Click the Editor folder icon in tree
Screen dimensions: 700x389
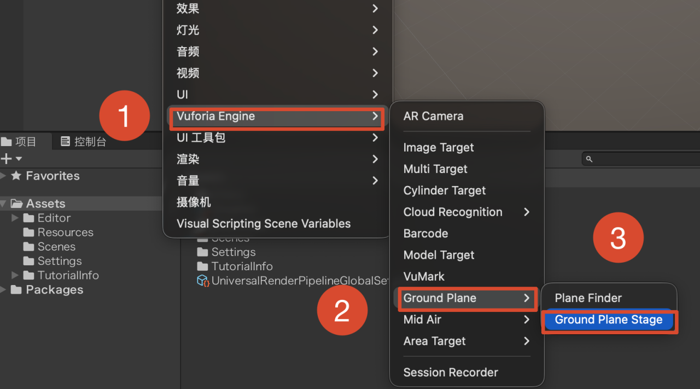pyautogui.click(x=29, y=218)
